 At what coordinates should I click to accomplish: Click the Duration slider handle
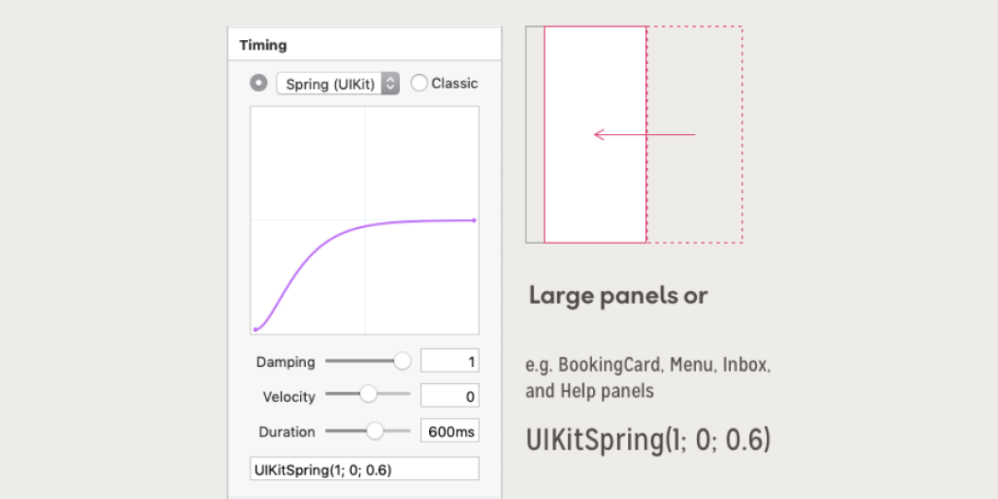[x=375, y=430]
